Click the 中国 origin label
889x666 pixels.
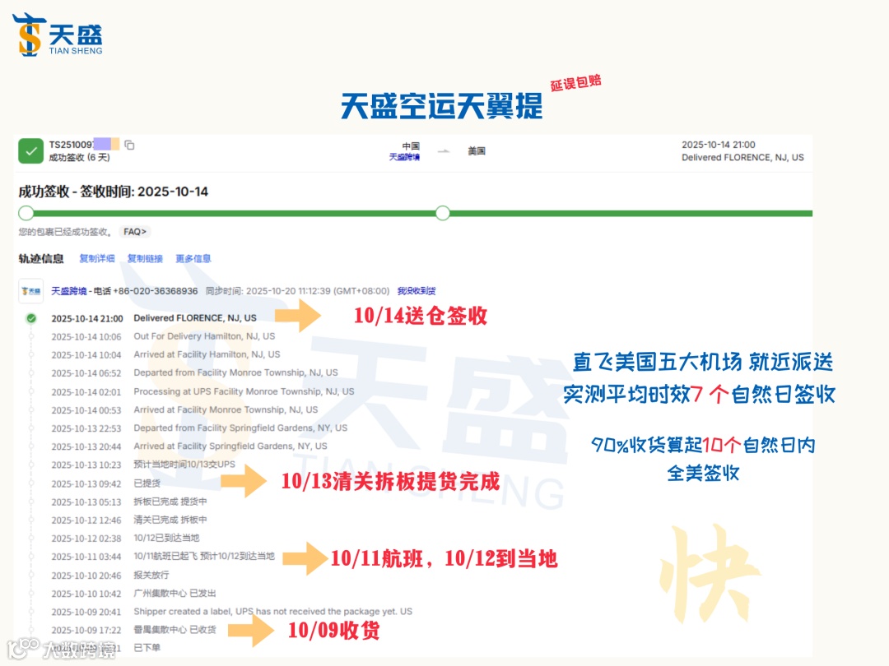(x=411, y=146)
